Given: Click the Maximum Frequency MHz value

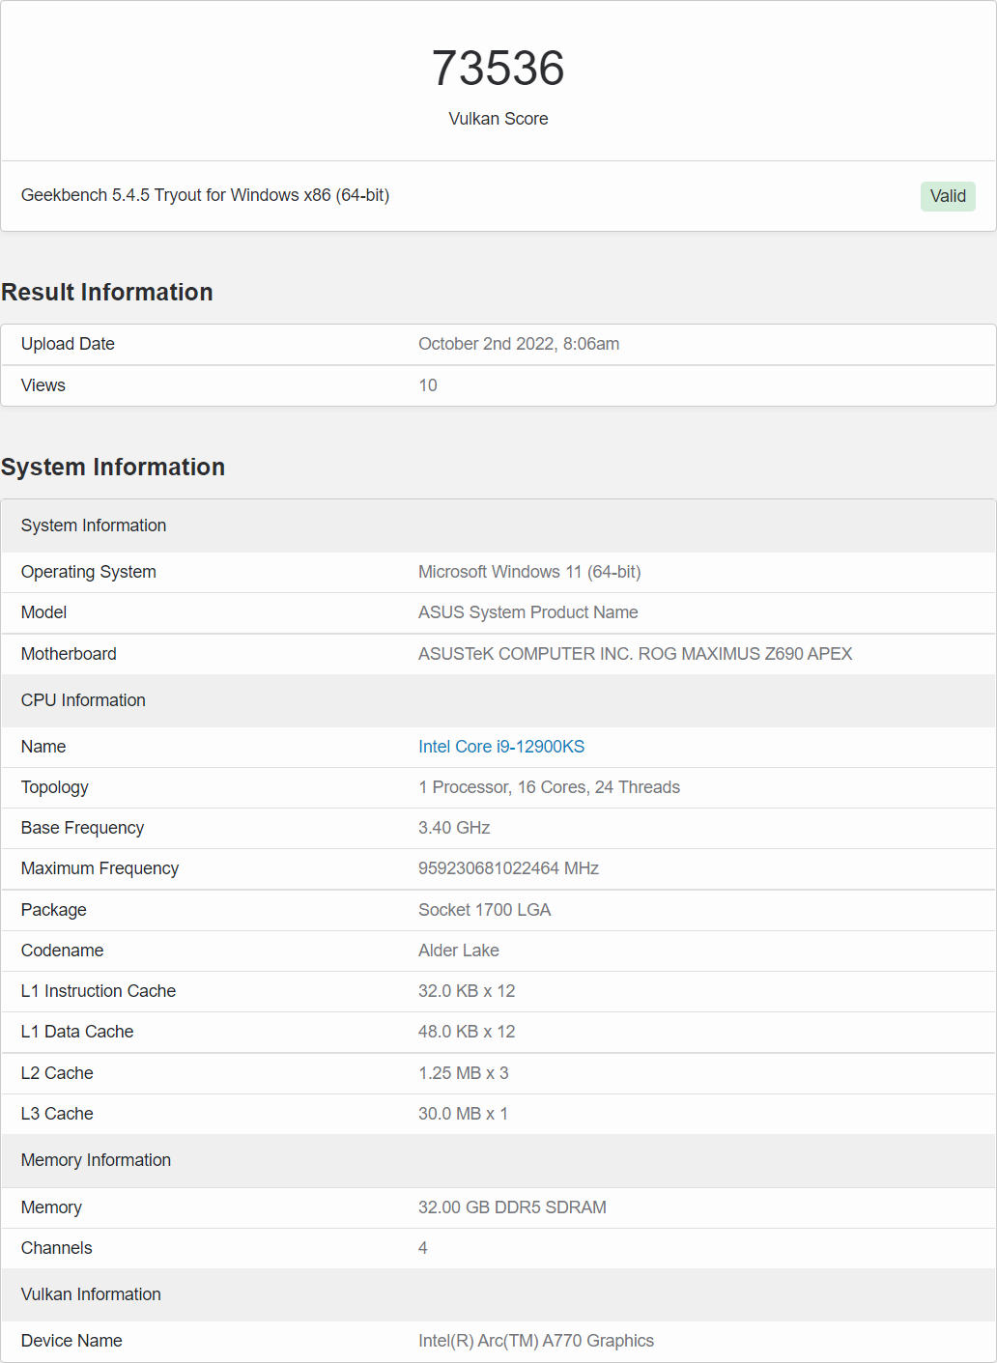Looking at the screenshot, I should click(508, 868).
